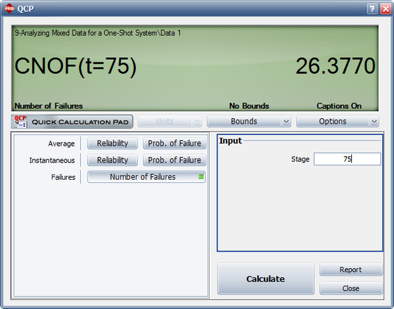Screen dimensions: 394x309
Task: Click the Bounds button
Action: tap(244, 121)
